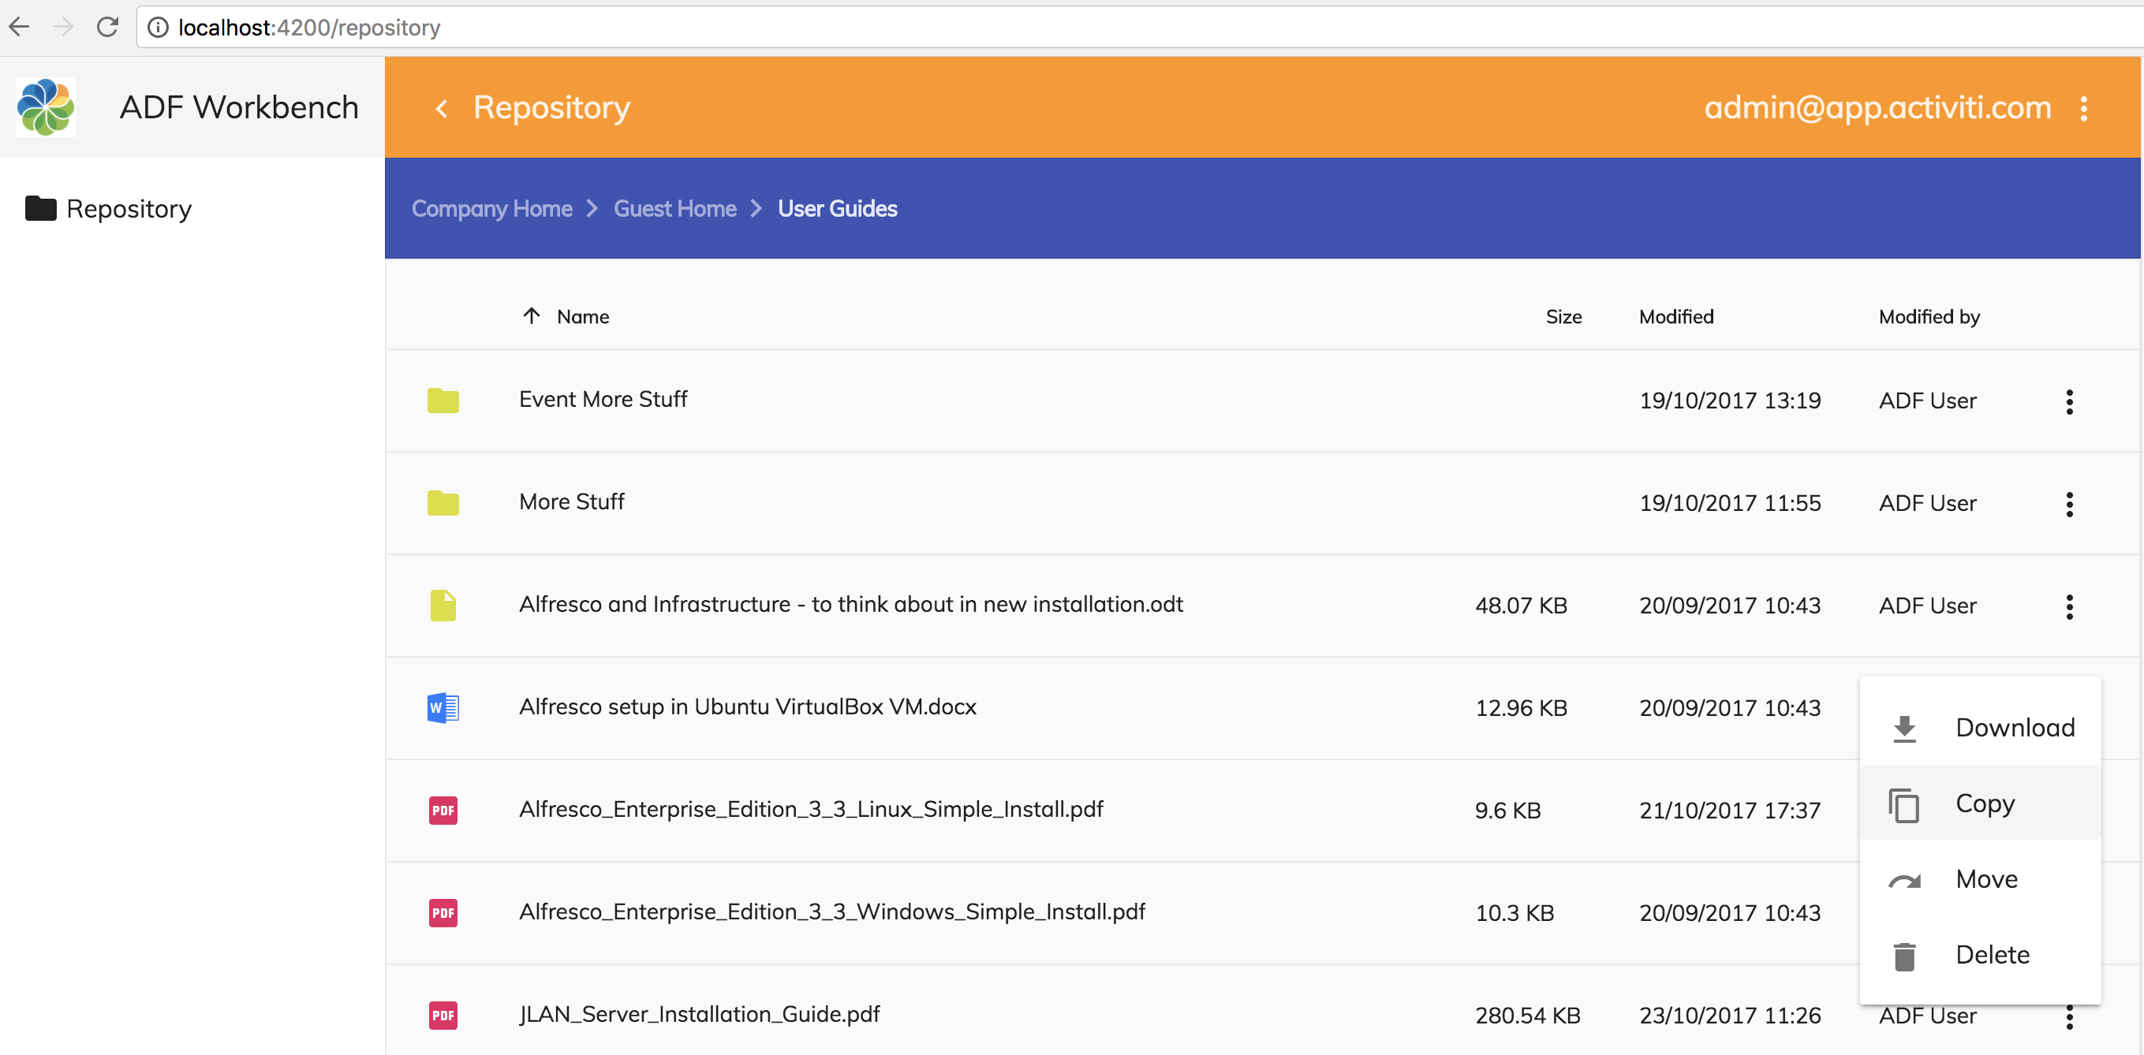2144x1055 pixels.
Task: Click the trash can icon in menu
Action: tap(1904, 956)
